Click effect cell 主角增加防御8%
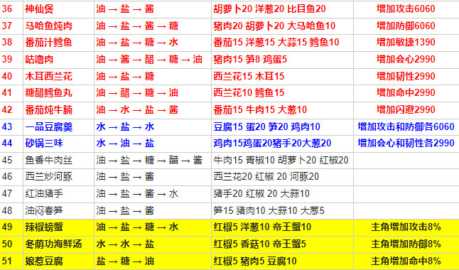459x270 pixels. [406, 244]
